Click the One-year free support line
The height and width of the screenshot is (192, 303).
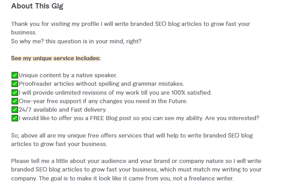point(103,101)
